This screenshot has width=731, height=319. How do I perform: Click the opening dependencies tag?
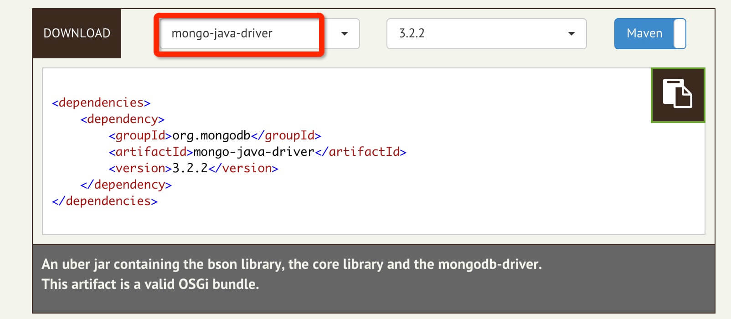[101, 103]
